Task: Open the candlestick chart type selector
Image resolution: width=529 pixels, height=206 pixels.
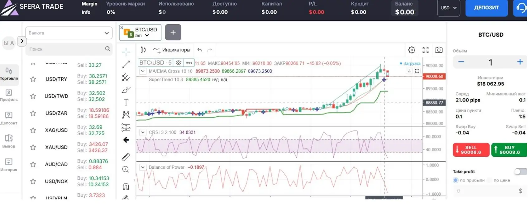Action: 143,50
